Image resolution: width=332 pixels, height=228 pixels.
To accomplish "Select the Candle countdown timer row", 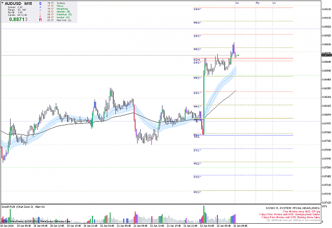I will click(x=18, y=15).
